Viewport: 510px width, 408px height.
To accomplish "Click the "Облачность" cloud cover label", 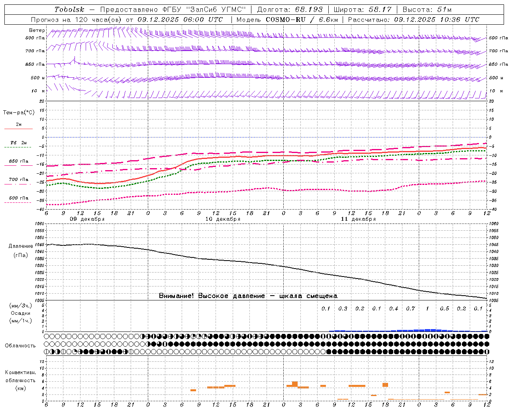I will pyautogui.click(x=20, y=345).
